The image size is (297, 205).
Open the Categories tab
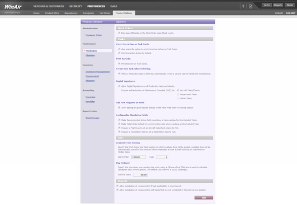(x=89, y=13)
